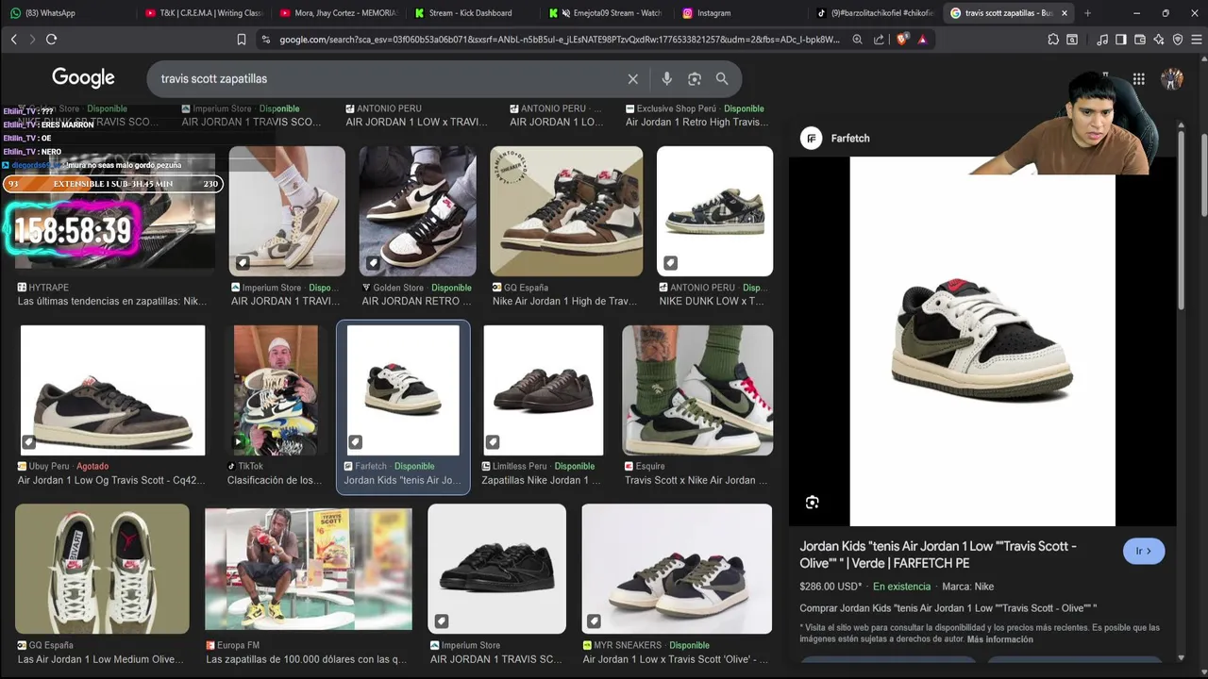Open the Jordan Kids Farfetch product title

(x=938, y=555)
